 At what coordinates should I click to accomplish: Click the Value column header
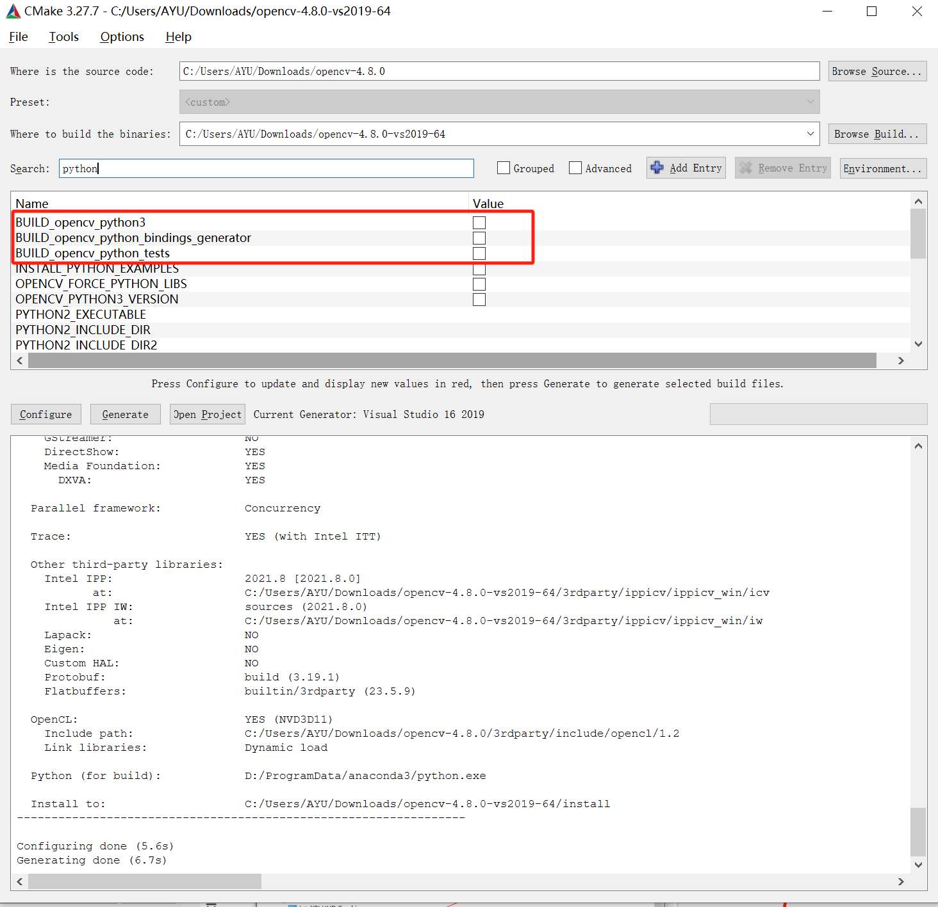[x=488, y=204]
